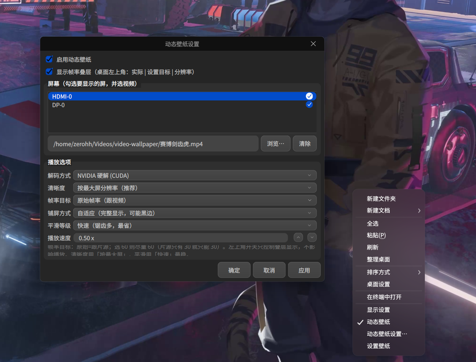
Task: Uncheck the HDMI-0 screen checkmark
Action: (309, 96)
